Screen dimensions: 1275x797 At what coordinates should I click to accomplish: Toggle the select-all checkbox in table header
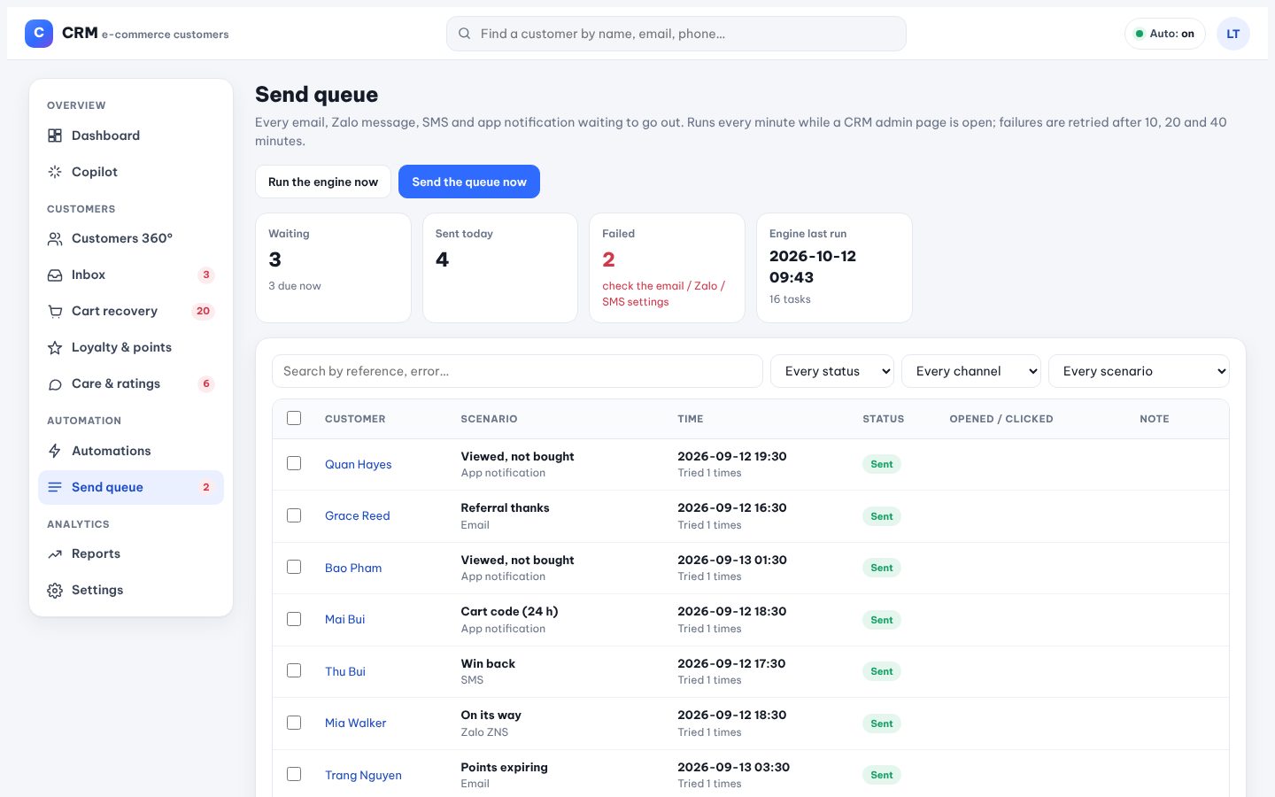coord(294,418)
